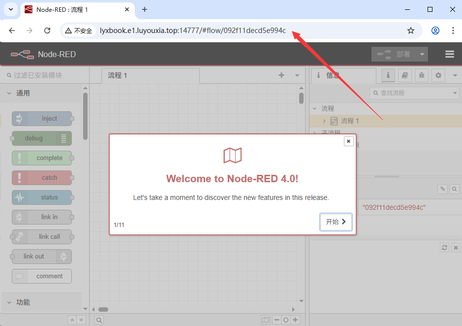This screenshot has width=462, height=326.
Task: Minimize the Chrome window
Action: [x=407, y=9]
